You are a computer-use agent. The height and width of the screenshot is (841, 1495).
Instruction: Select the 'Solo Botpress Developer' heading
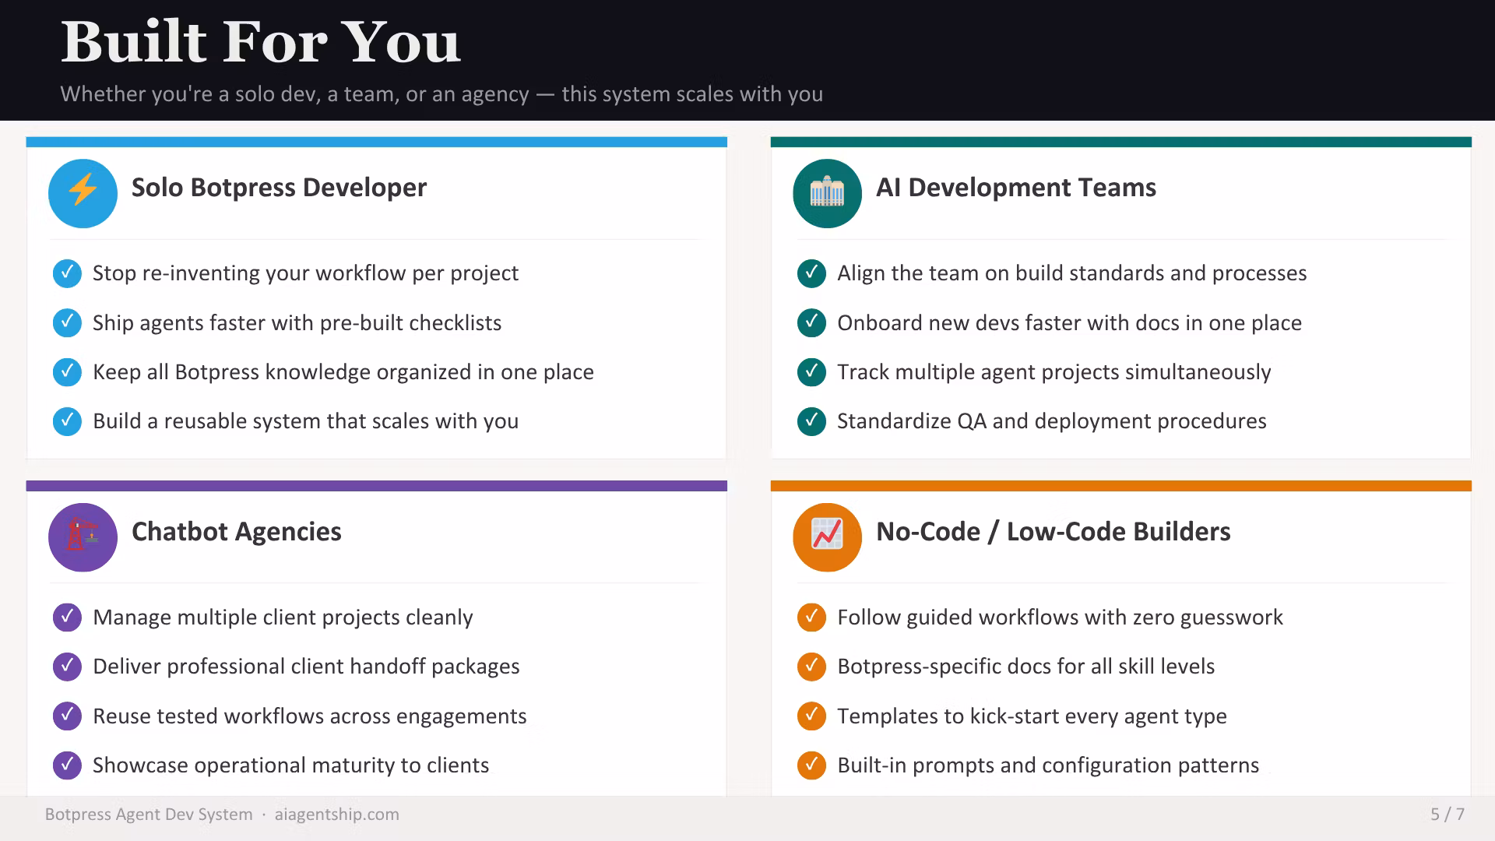[279, 188]
